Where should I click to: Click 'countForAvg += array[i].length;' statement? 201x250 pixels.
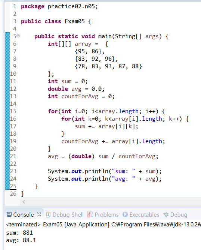click(x=113, y=141)
